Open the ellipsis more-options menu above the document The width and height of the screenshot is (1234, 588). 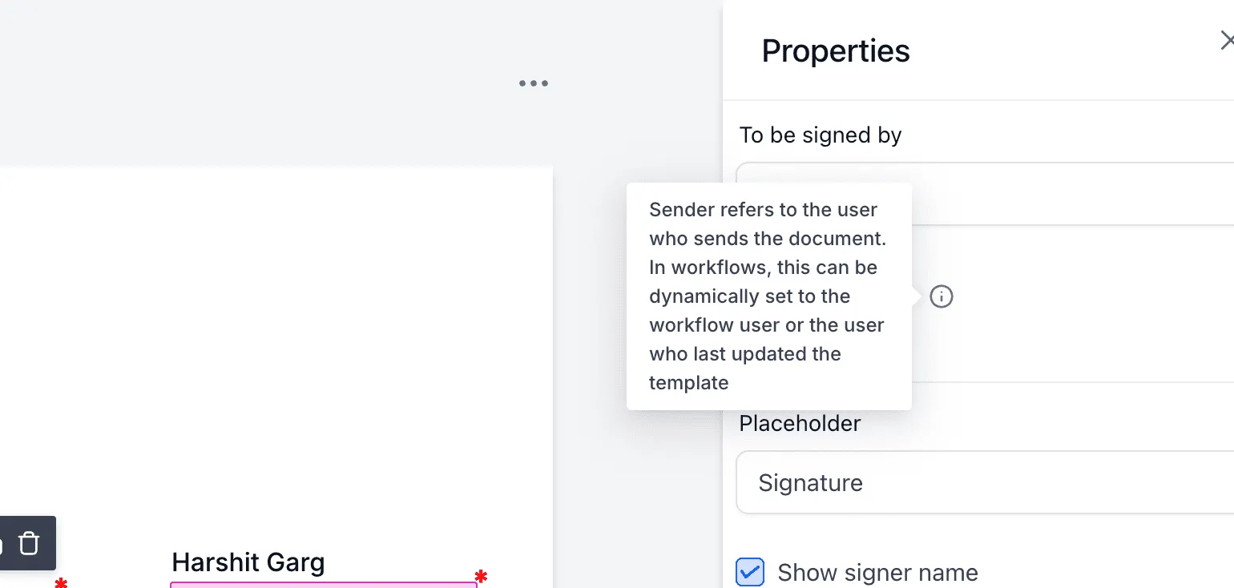[533, 83]
